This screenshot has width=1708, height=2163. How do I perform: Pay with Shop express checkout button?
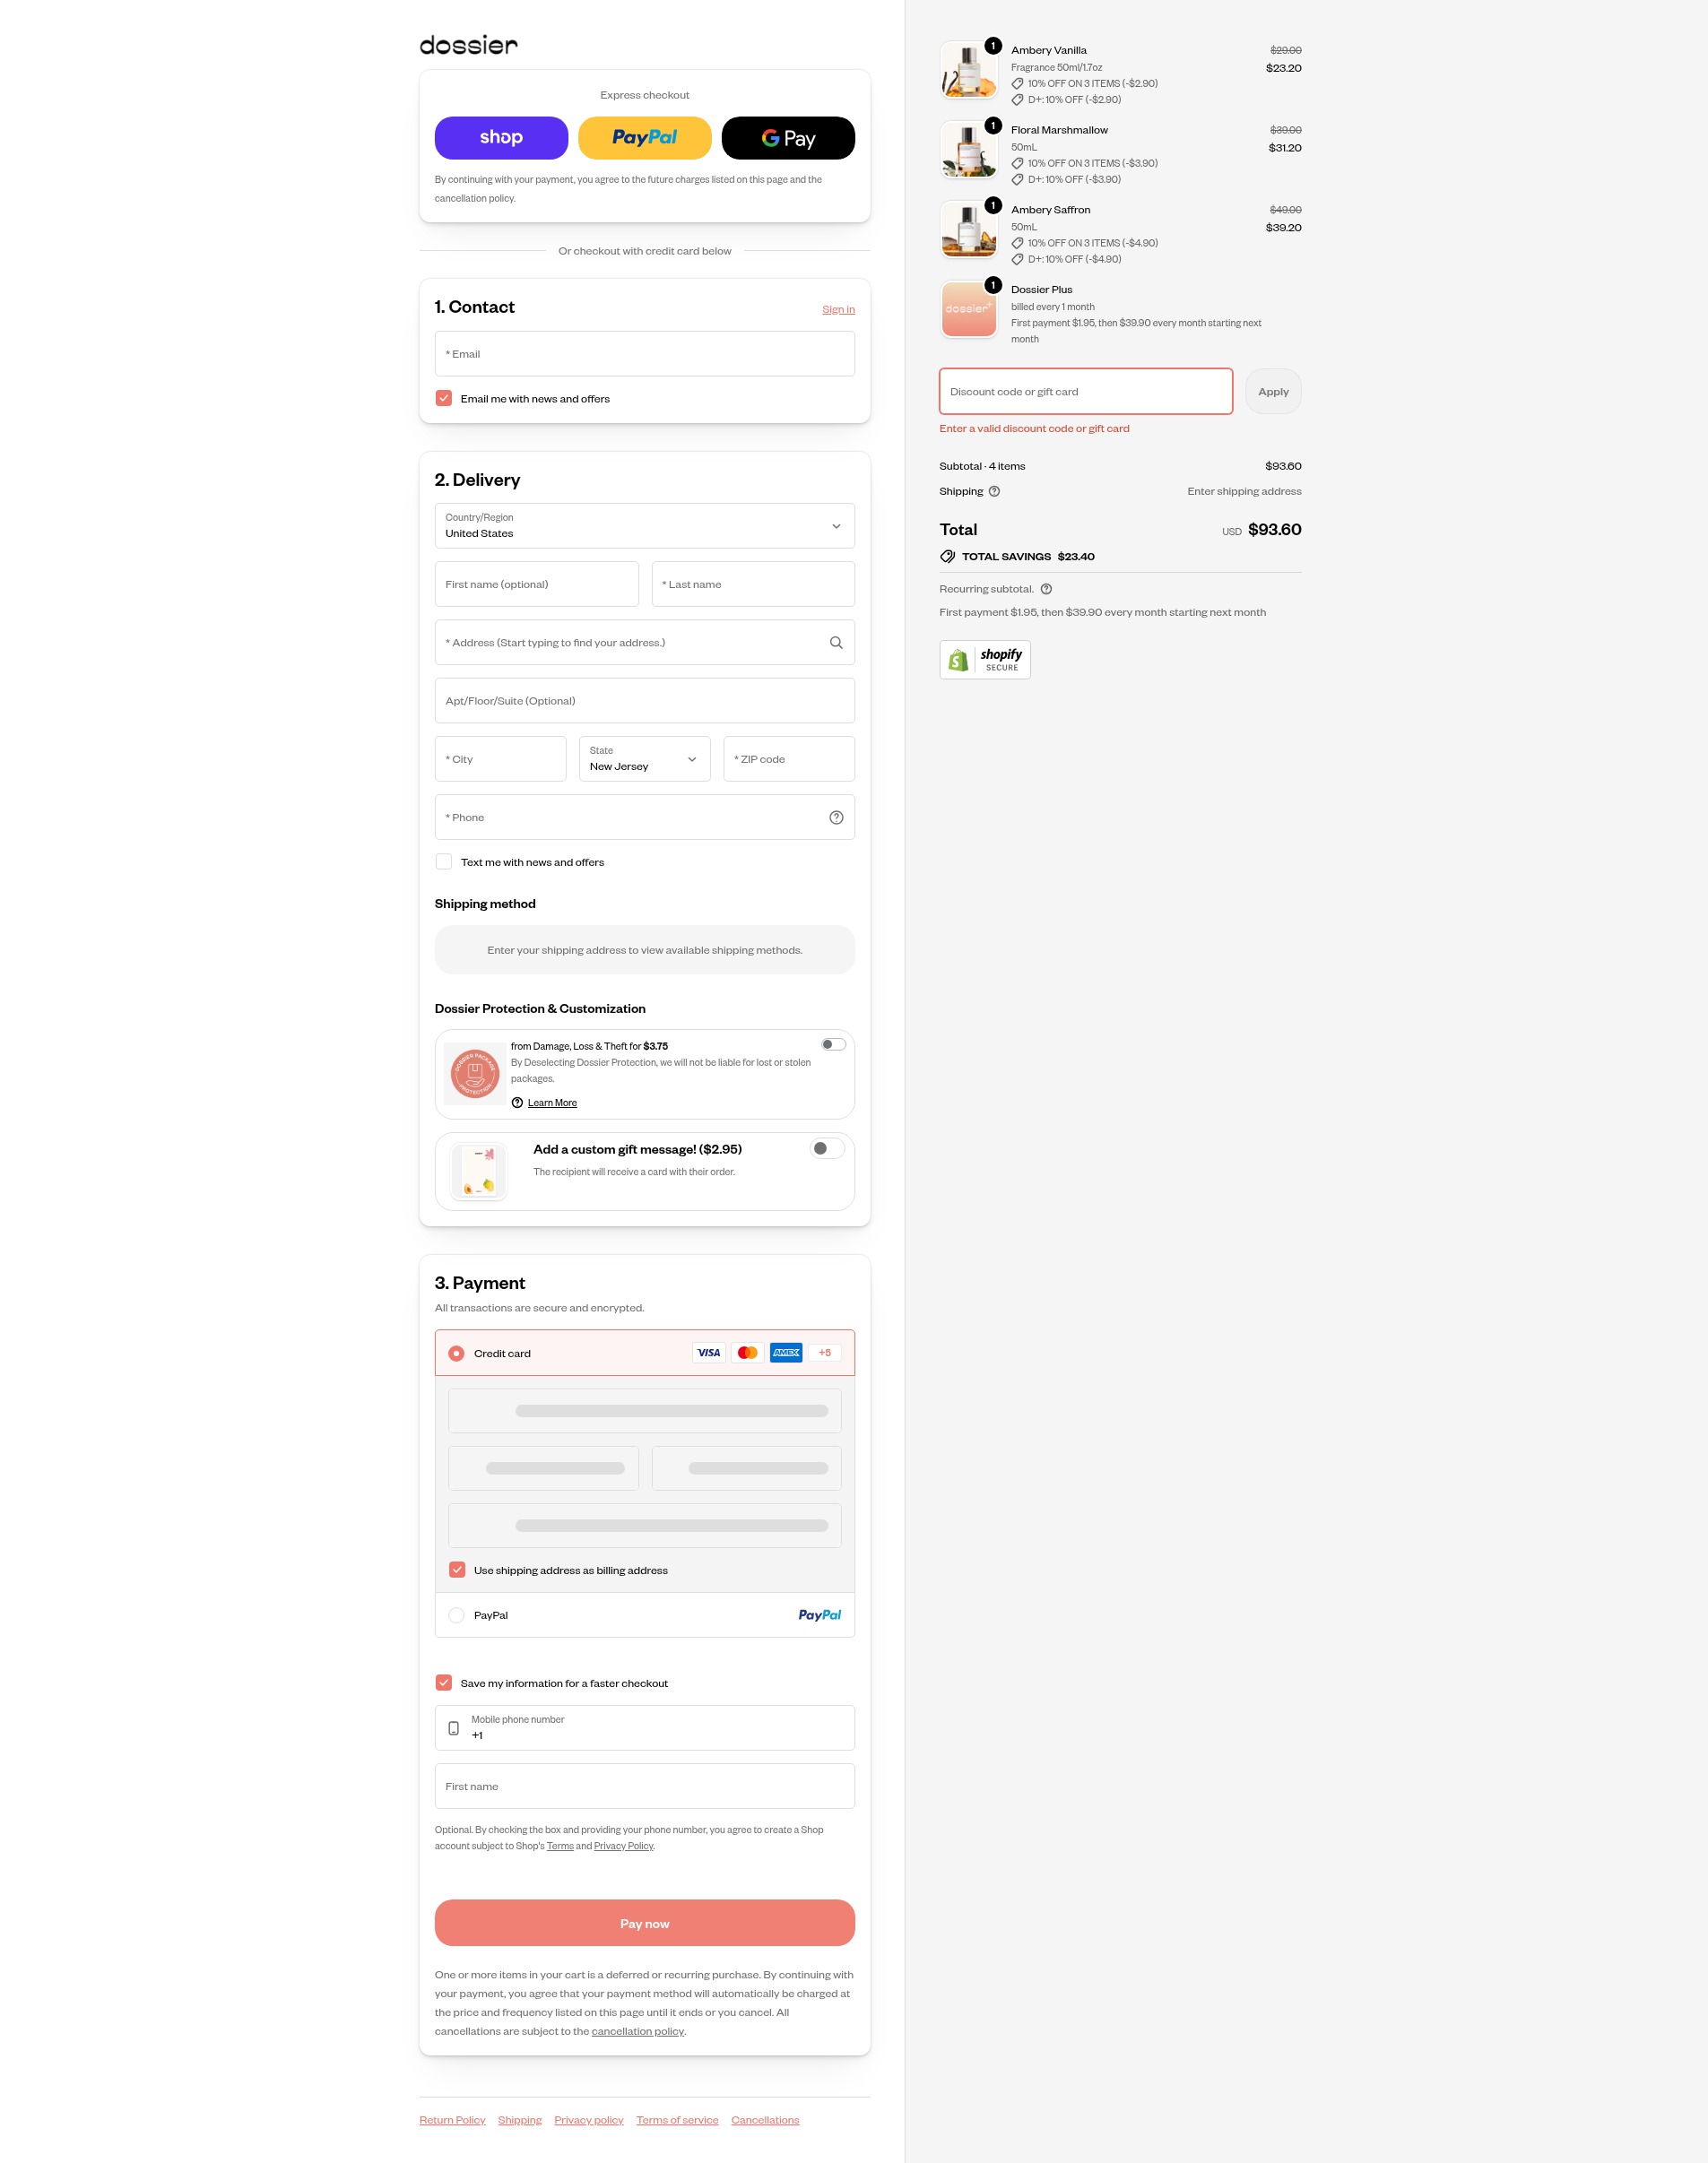[501, 138]
